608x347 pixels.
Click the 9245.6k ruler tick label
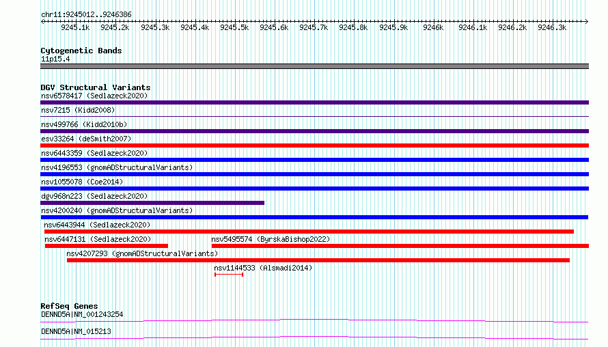point(274,27)
